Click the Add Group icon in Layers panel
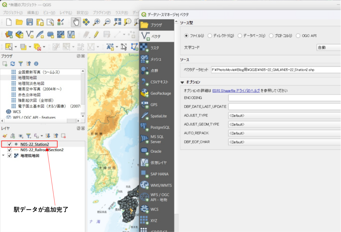341x232 pixels. [x=13, y=136]
